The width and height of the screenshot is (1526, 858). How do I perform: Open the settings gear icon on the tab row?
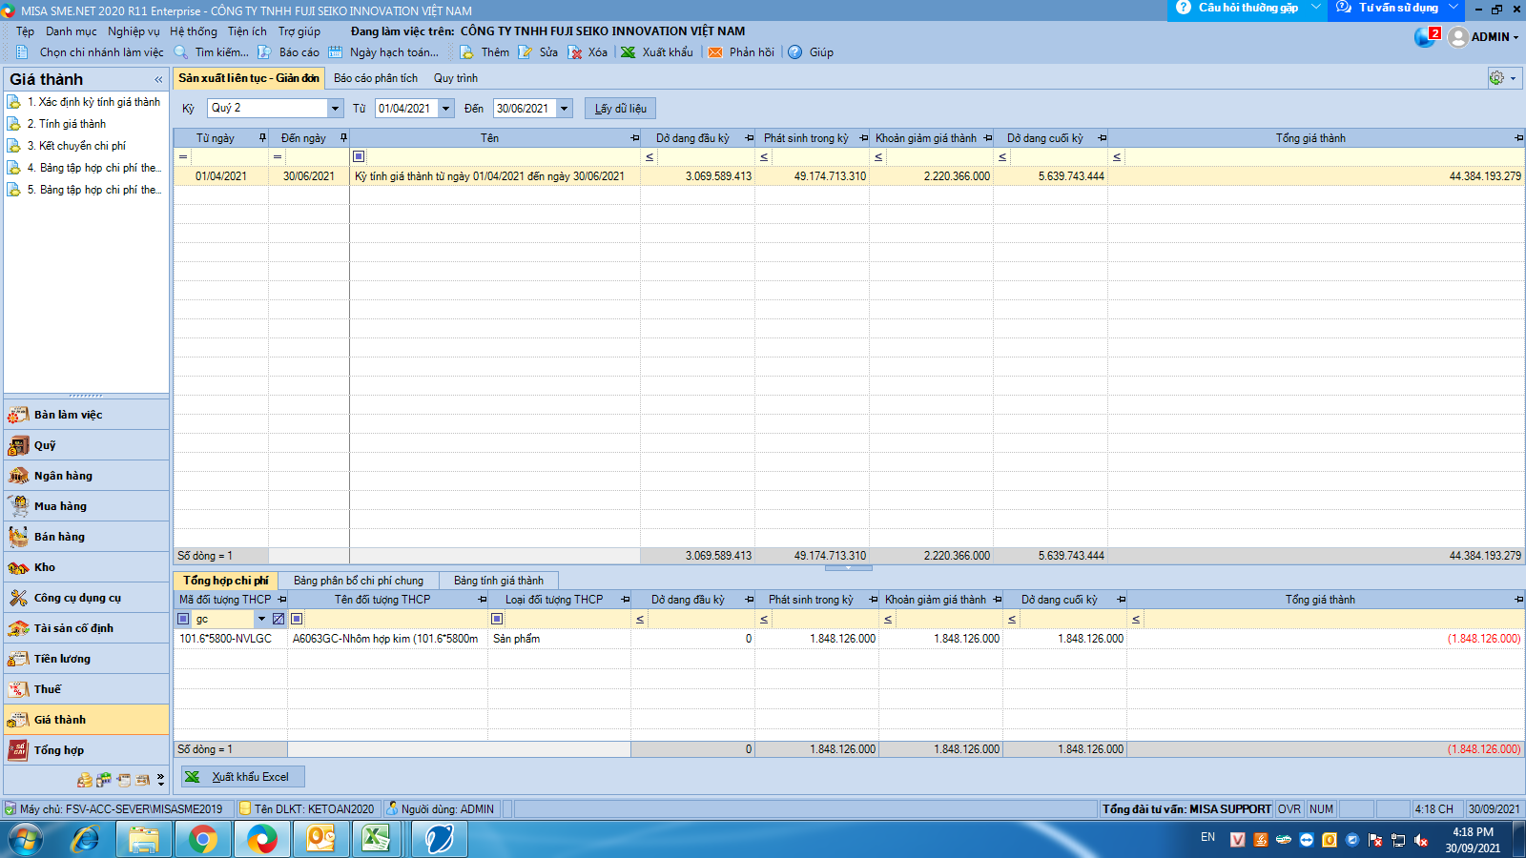coord(1496,78)
